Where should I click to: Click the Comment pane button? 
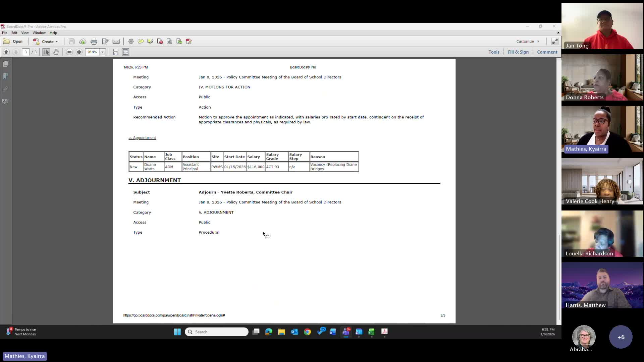(547, 52)
